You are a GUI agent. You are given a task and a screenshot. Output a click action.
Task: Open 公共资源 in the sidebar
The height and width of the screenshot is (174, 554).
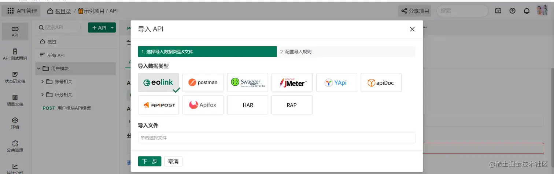(15, 146)
